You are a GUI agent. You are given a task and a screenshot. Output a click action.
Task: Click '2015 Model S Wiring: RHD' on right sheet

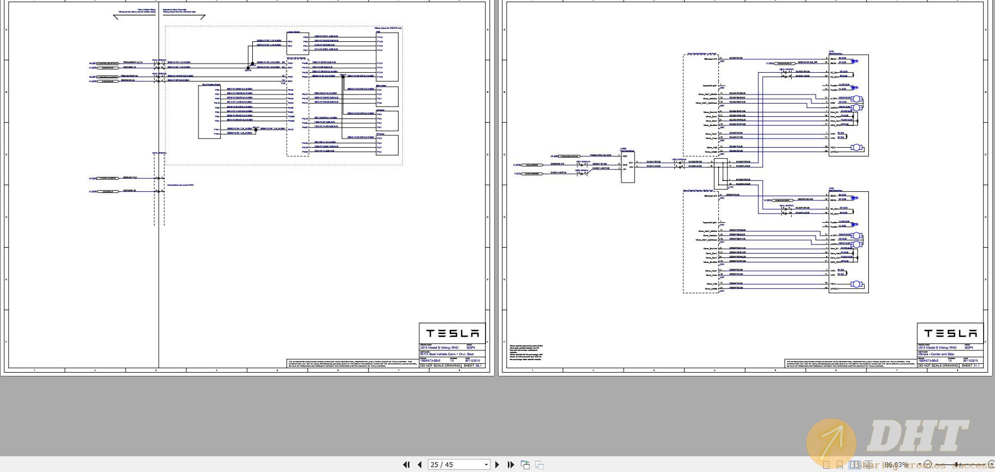[937, 348]
